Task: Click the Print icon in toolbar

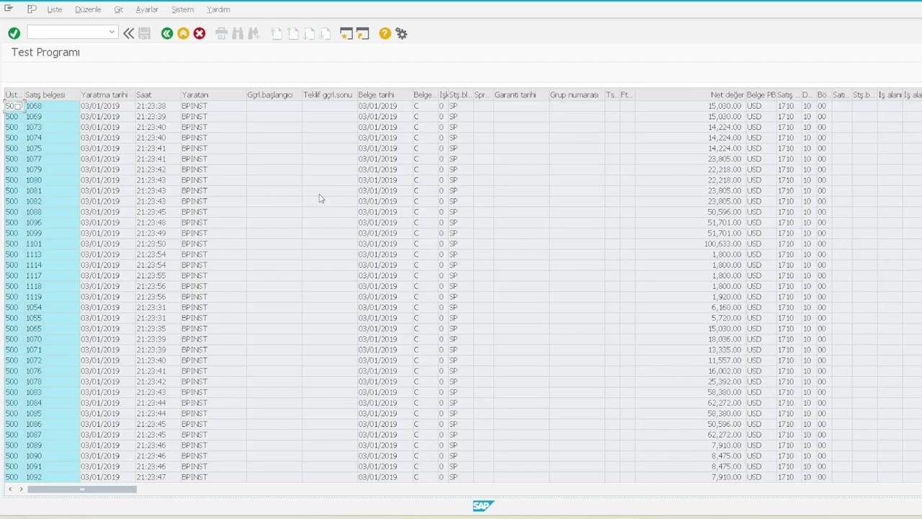Action: pyautogui.click(x=222, y=33)
